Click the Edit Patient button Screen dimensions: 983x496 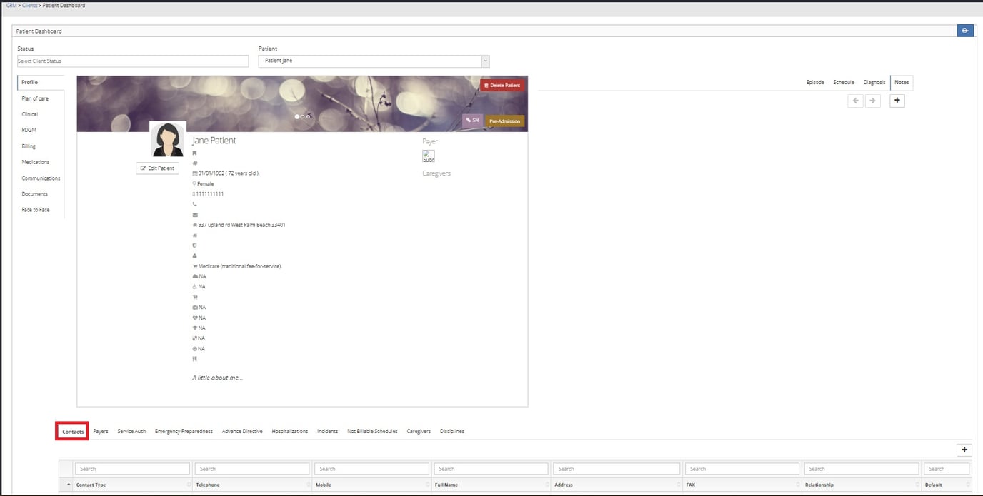[x=157, y=168]
